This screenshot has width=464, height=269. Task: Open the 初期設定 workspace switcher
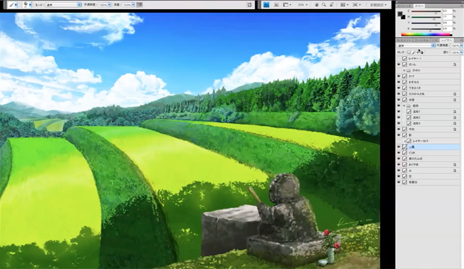point(378,5)
